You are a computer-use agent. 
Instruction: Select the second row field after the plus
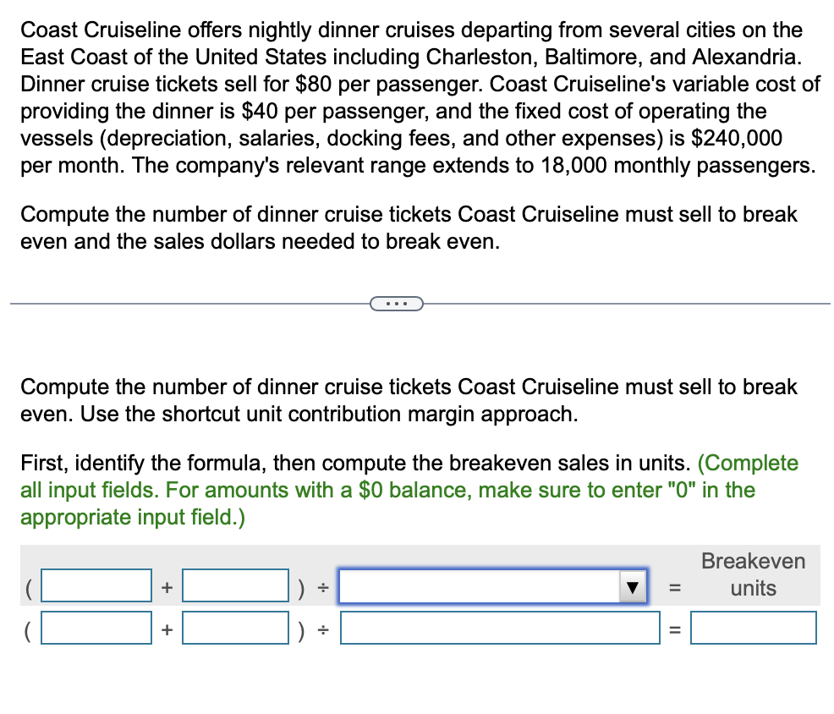(235, 628)
